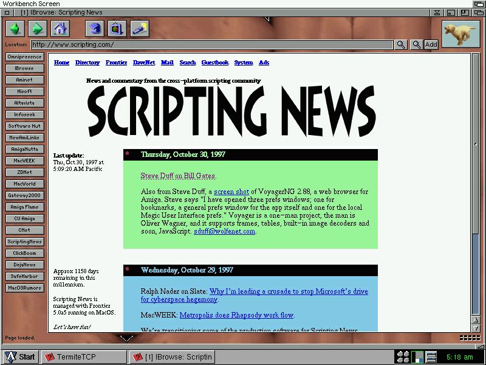Click the scrollbar down arrow
The width and height of the screenshot is (486, 365).
point(476,328)
